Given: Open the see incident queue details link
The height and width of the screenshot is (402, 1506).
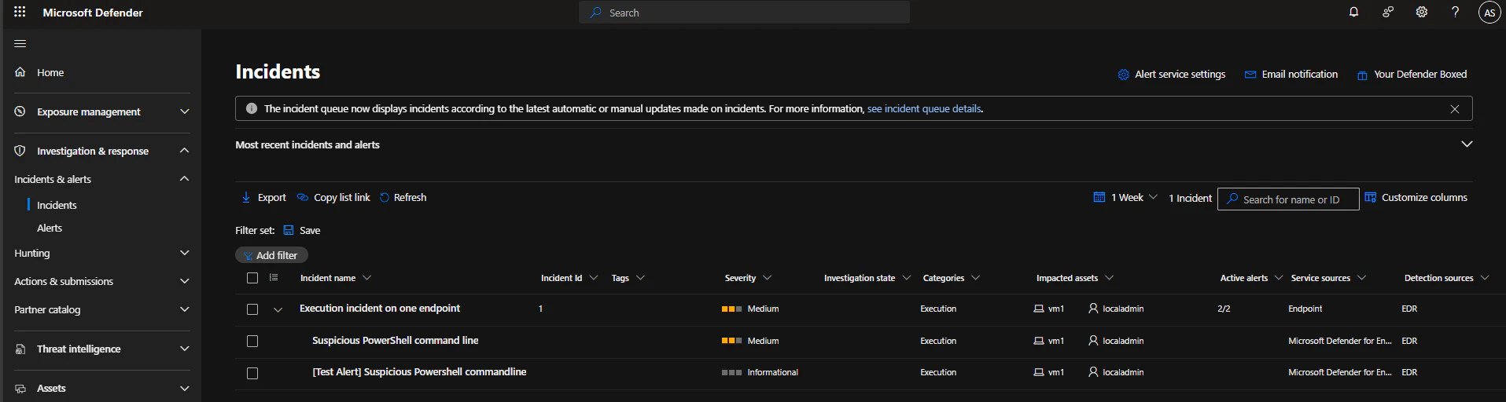Looking at the screenshot, I should [x=924, y=109].
